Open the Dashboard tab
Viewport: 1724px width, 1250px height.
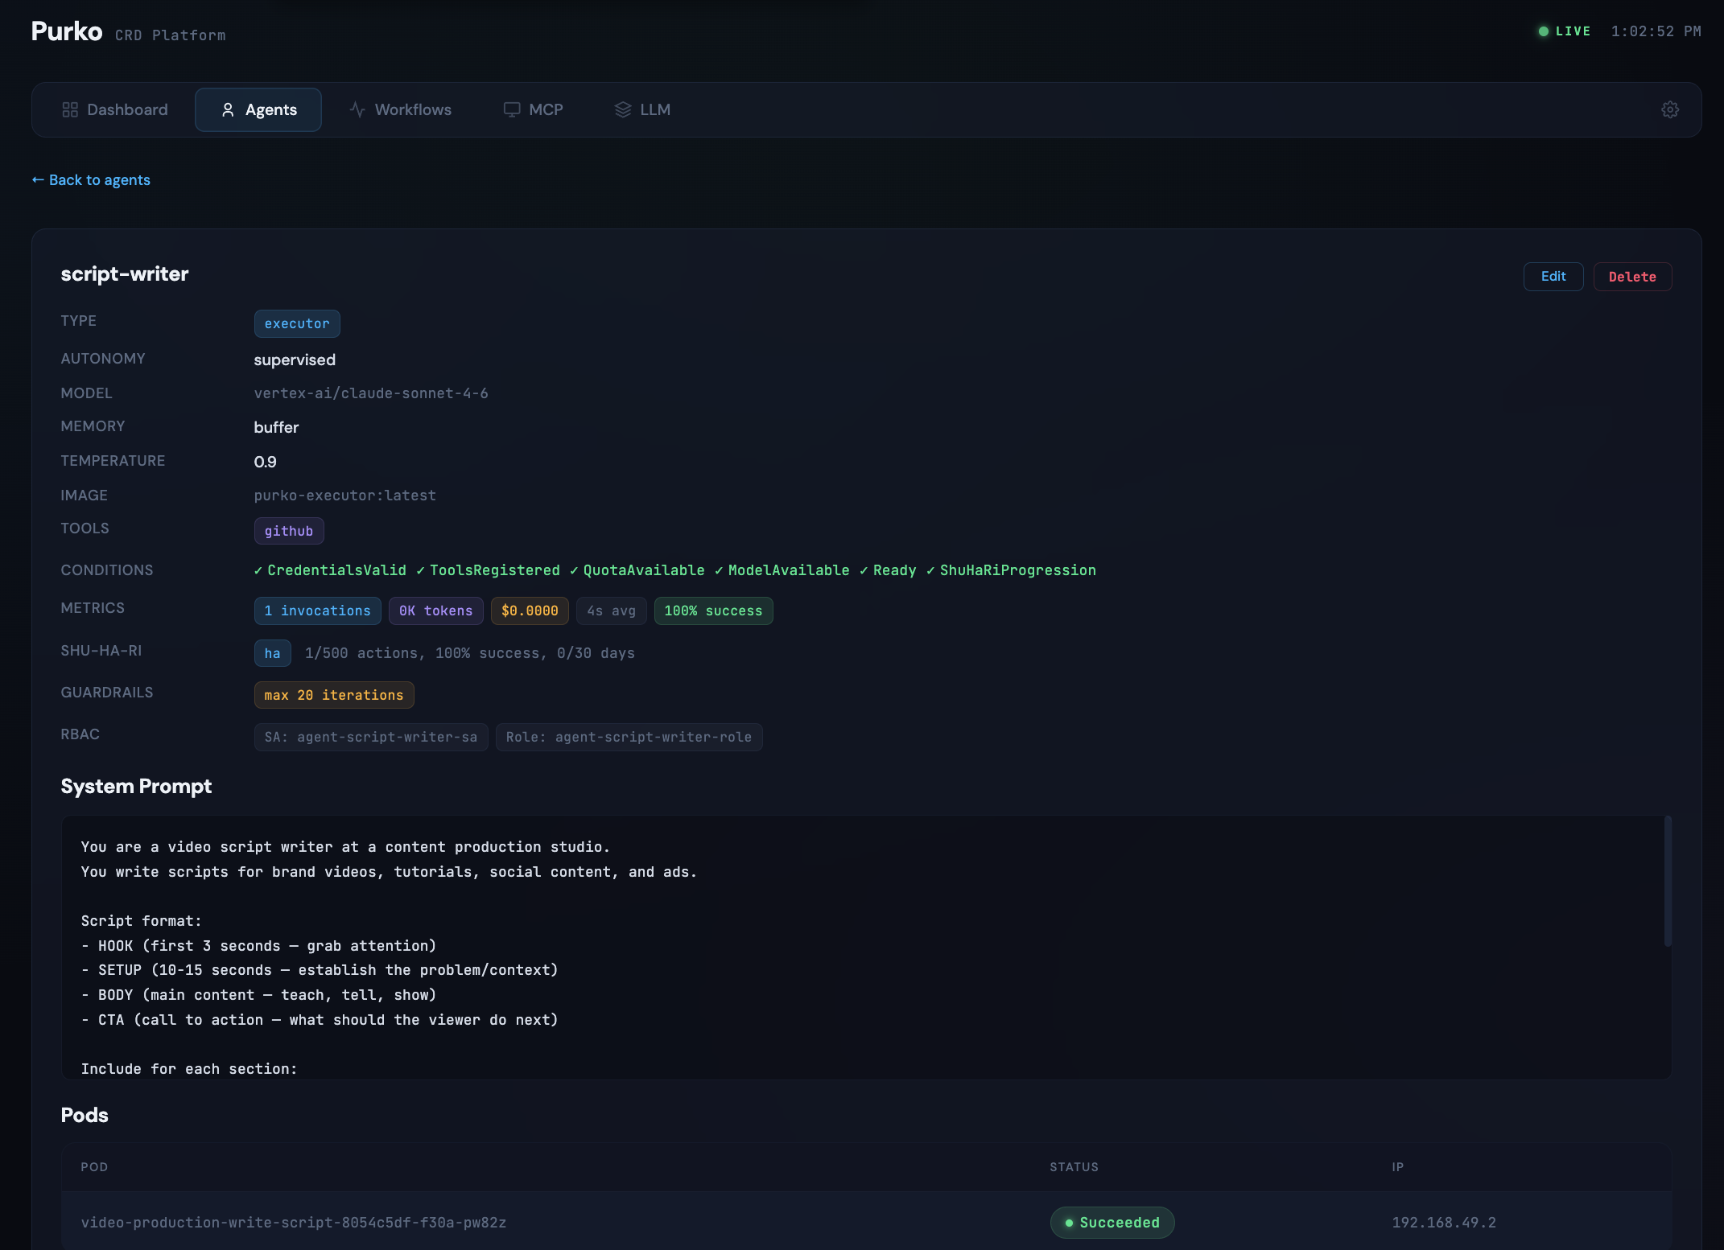115,109
